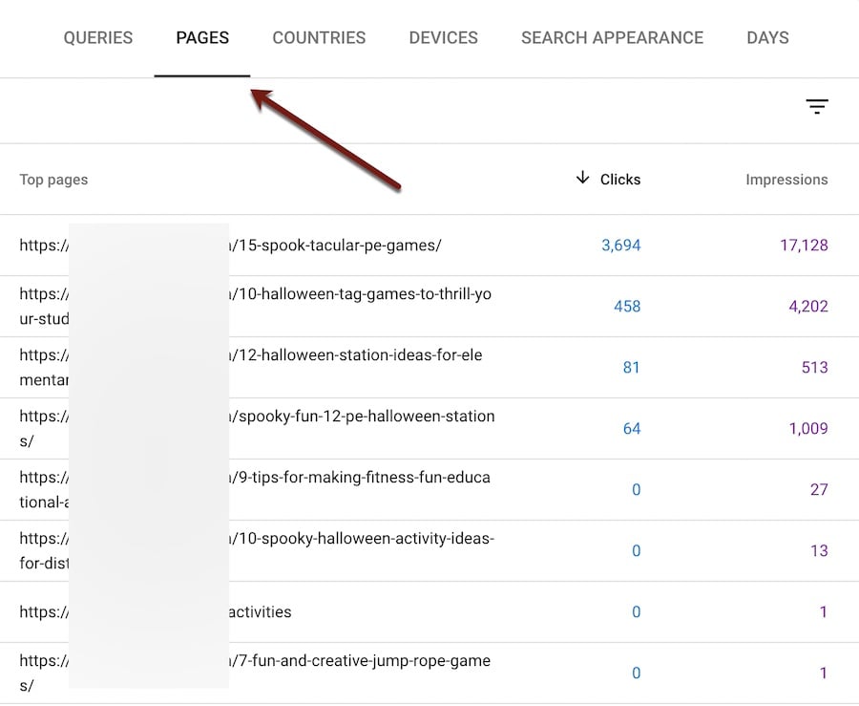Sort table by Clicks column label

[620, 180]
